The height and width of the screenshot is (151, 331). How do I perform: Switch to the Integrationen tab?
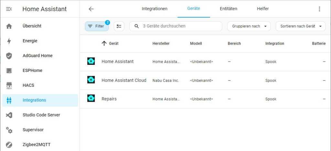[155, 9]
